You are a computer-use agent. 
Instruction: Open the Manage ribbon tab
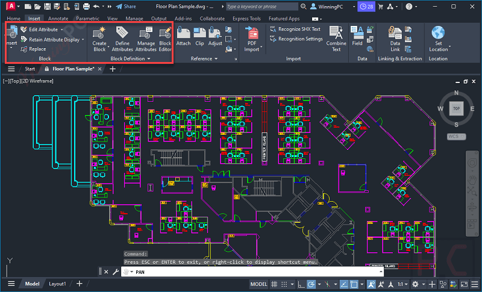(134, 19)
